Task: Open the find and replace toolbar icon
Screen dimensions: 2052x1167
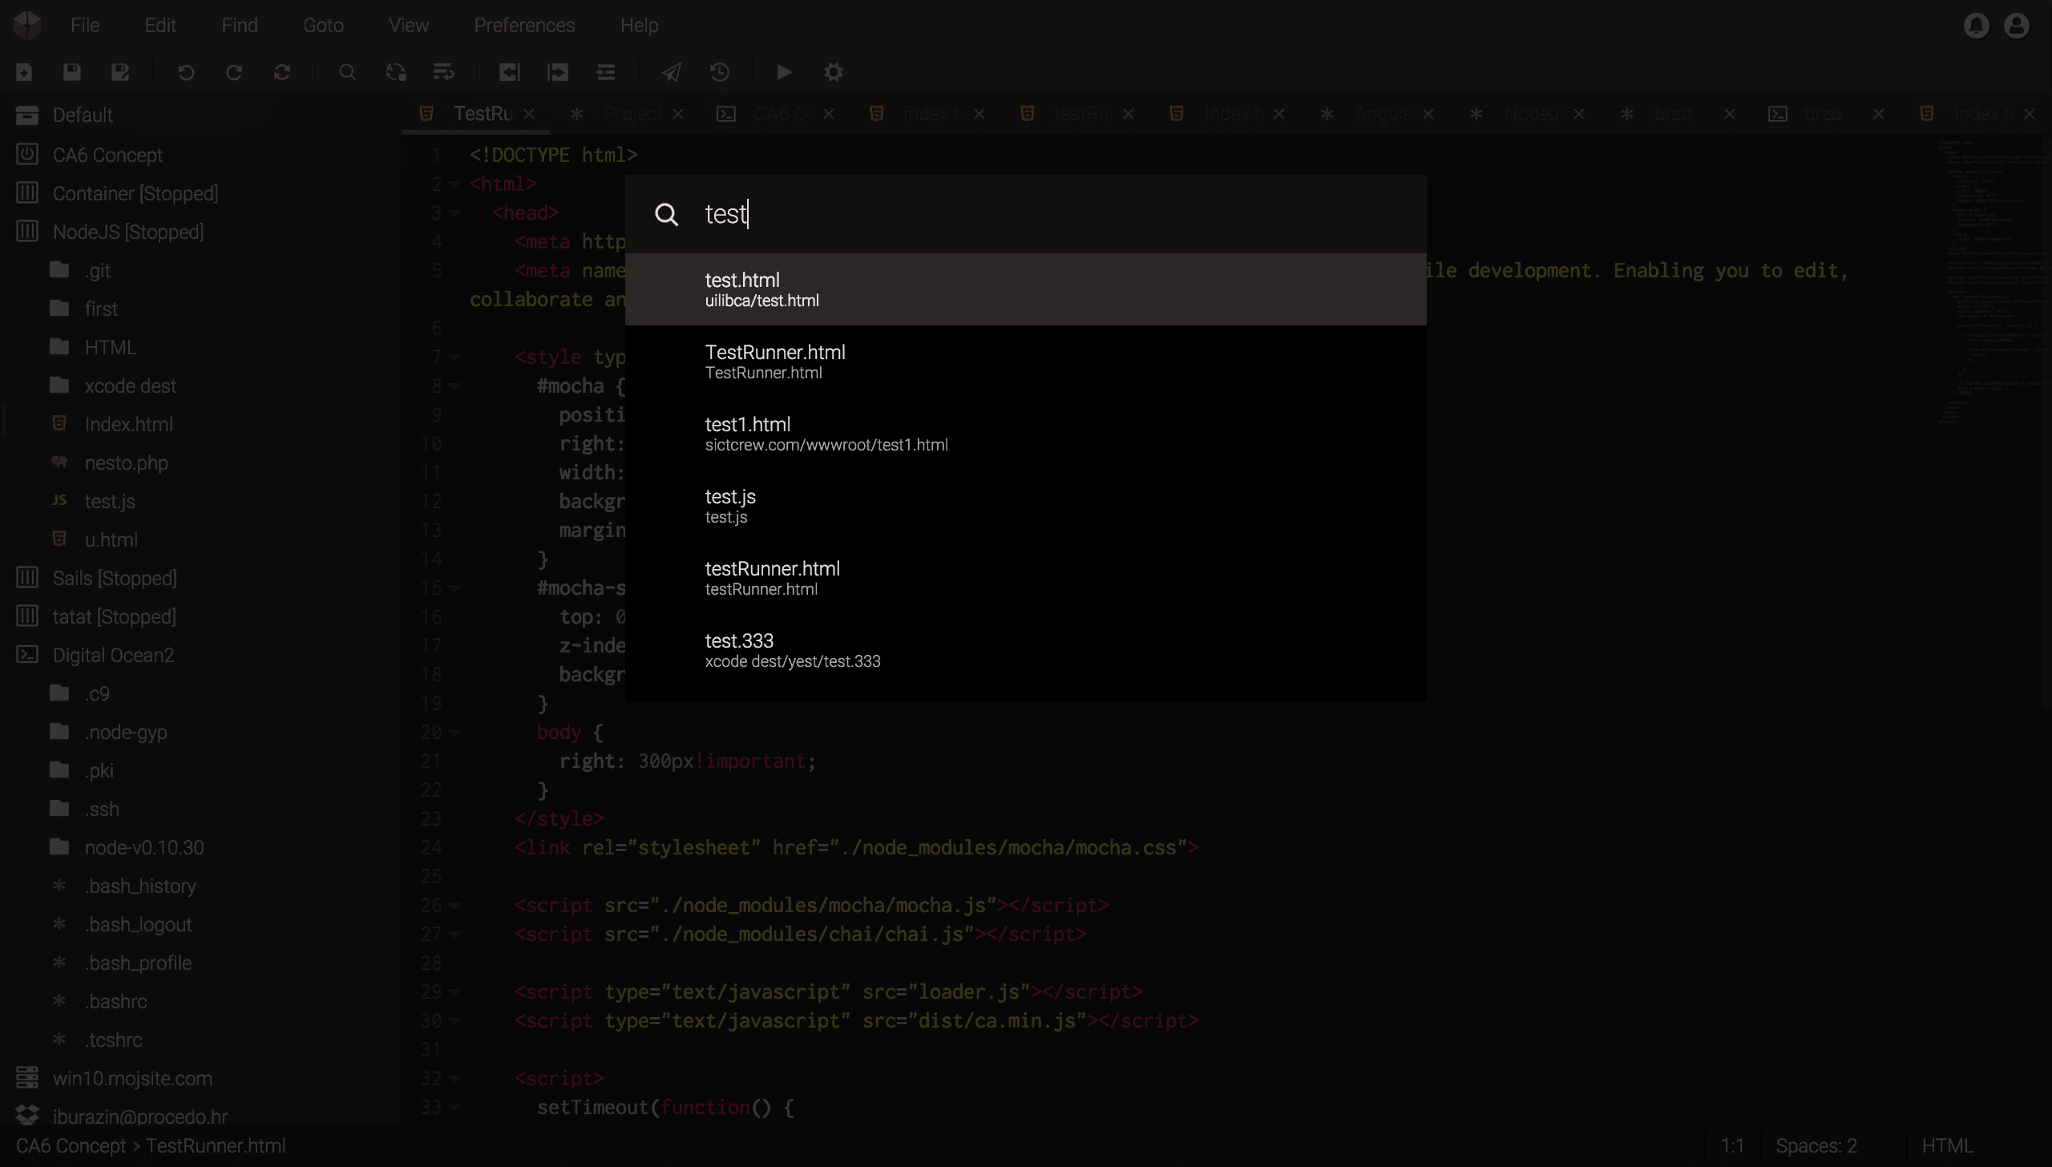Action: pos(396,72)
